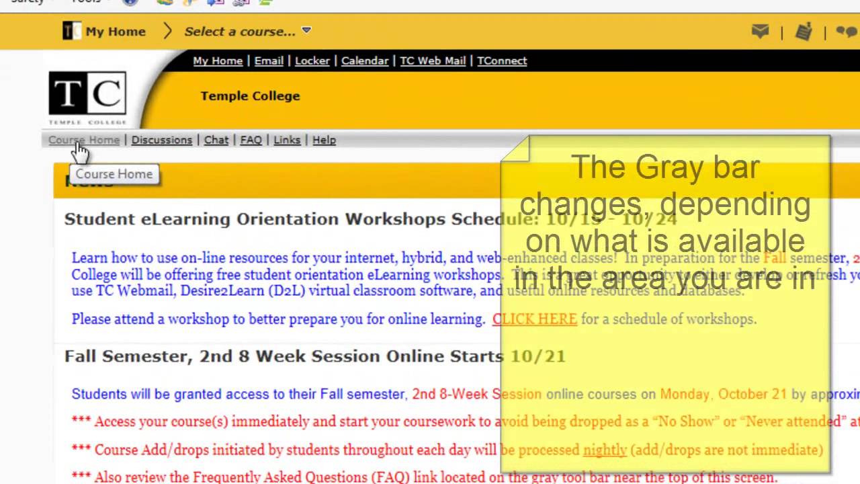Viewport: 860px width, 484px height.
Task: Open FAQ in gray bar
Action: coord(251,140)
